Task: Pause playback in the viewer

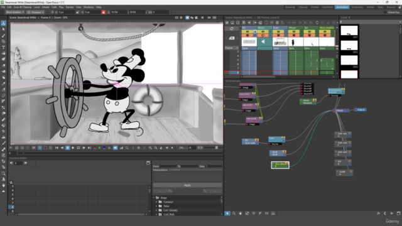Action: click(68, 148)
